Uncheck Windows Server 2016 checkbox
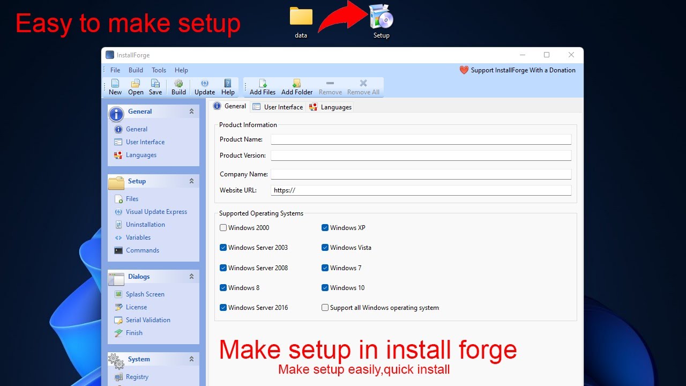The width and height of the screenshot is (686, 386). click(223, 308)
